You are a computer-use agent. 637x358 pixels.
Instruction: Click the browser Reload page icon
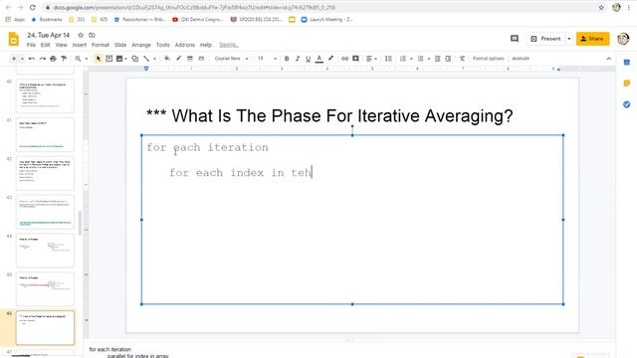[x=33, y=7]
